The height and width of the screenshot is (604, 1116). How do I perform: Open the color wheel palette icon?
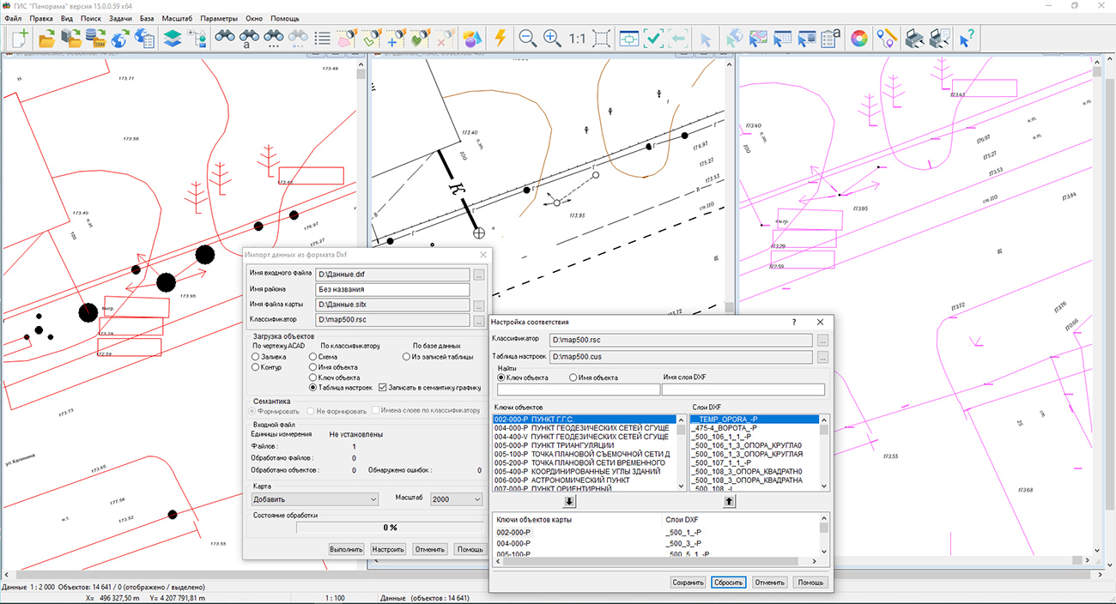click(858, 38)
